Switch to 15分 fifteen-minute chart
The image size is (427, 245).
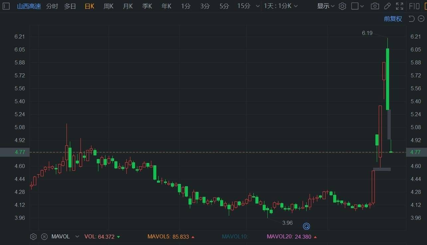244,6
